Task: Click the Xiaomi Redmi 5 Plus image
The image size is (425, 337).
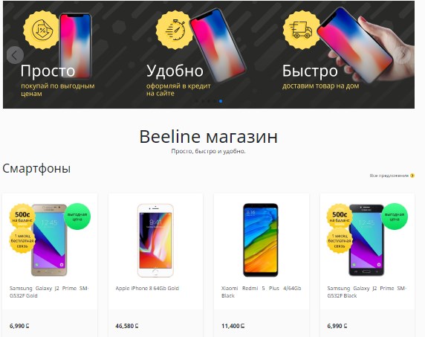Action: point(261,240)
